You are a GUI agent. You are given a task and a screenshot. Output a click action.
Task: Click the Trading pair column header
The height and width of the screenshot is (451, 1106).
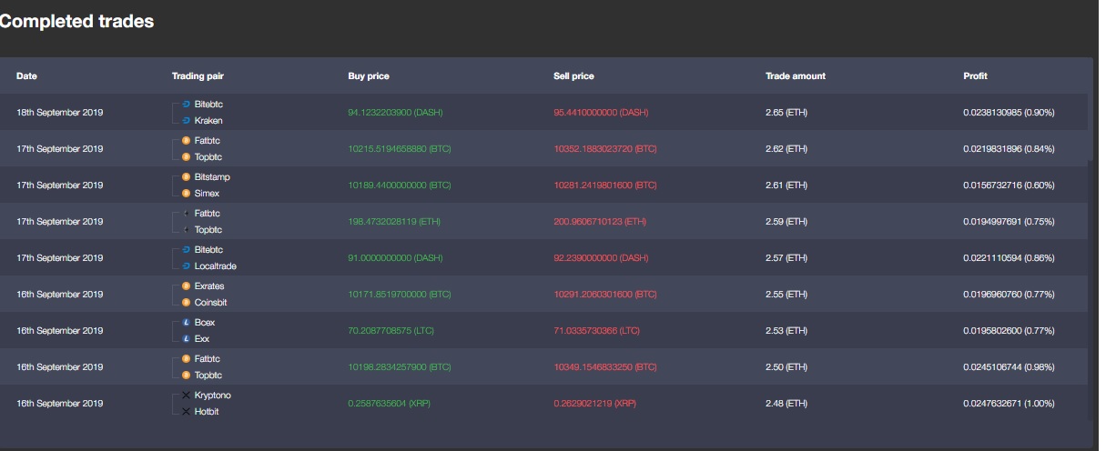[x=198, y=76]
